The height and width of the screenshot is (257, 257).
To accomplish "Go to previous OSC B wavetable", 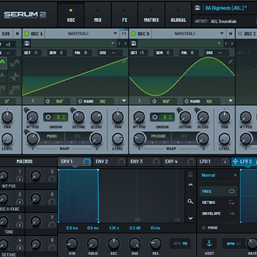I will coord(226,44).
